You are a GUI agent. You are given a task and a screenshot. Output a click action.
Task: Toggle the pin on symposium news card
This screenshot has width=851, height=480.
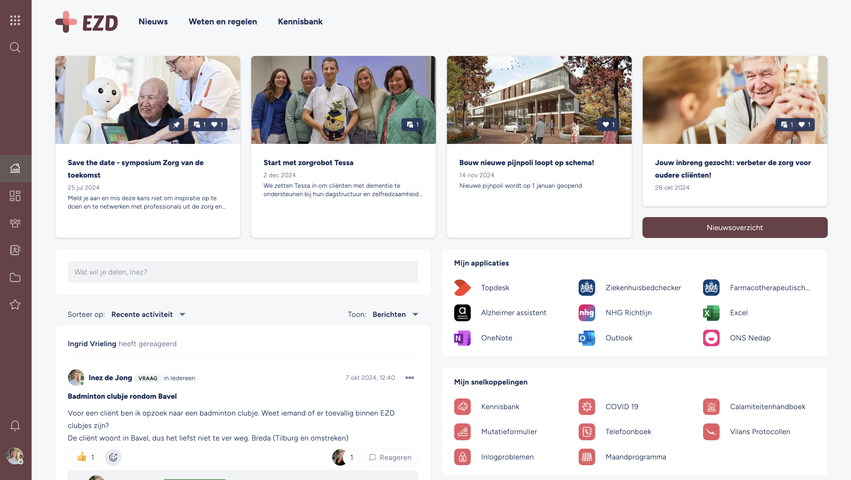click(176, 124)
